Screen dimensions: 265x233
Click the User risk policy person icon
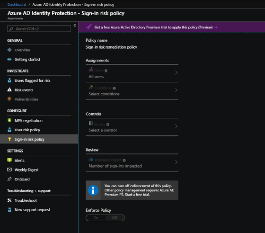[9, 130]
